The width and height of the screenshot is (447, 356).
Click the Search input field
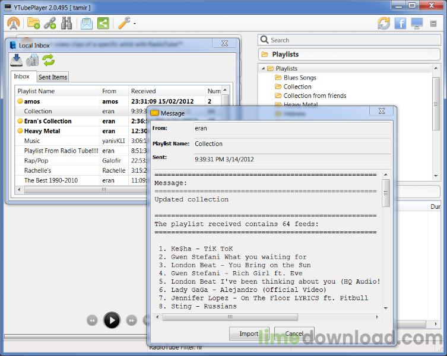coord(349,40)
